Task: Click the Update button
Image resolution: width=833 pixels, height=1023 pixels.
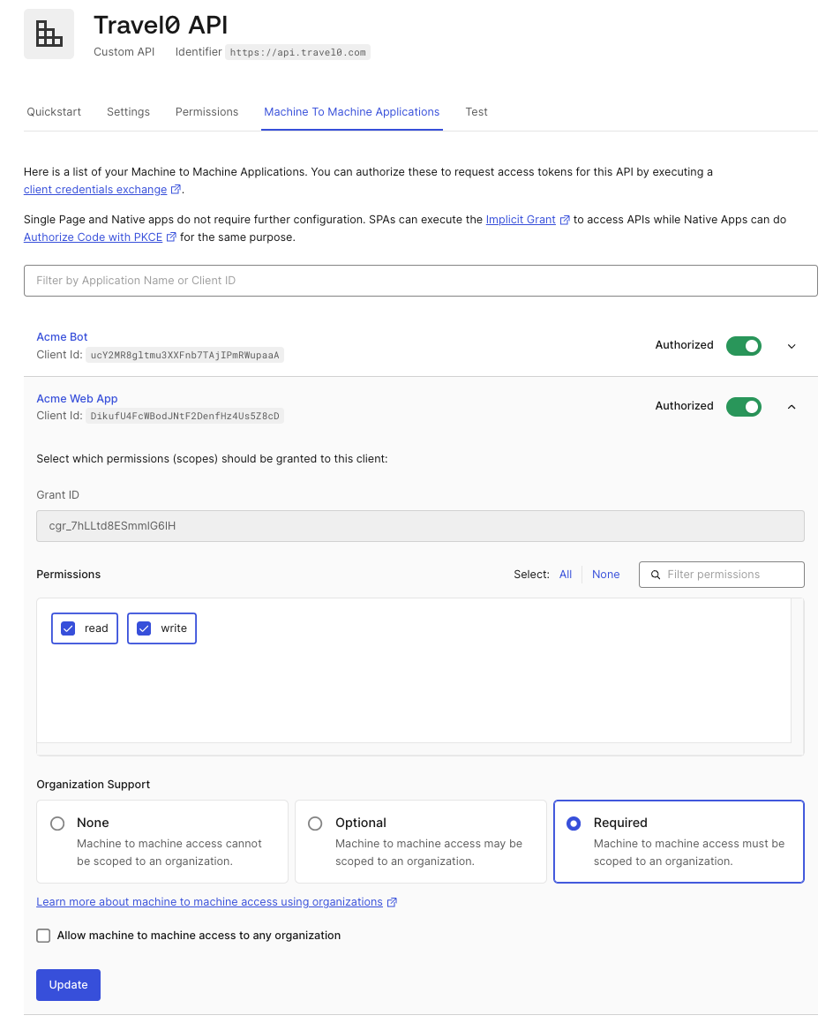Action: pyautogui.click(x=69, y=984)
